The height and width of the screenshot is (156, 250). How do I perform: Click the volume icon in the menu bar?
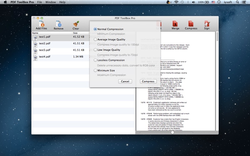(x=193, y=2)
